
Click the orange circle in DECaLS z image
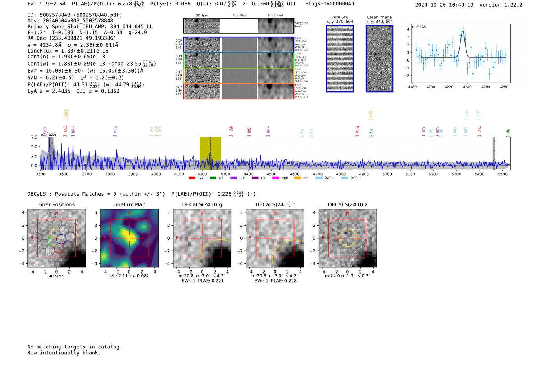[348, 238]
